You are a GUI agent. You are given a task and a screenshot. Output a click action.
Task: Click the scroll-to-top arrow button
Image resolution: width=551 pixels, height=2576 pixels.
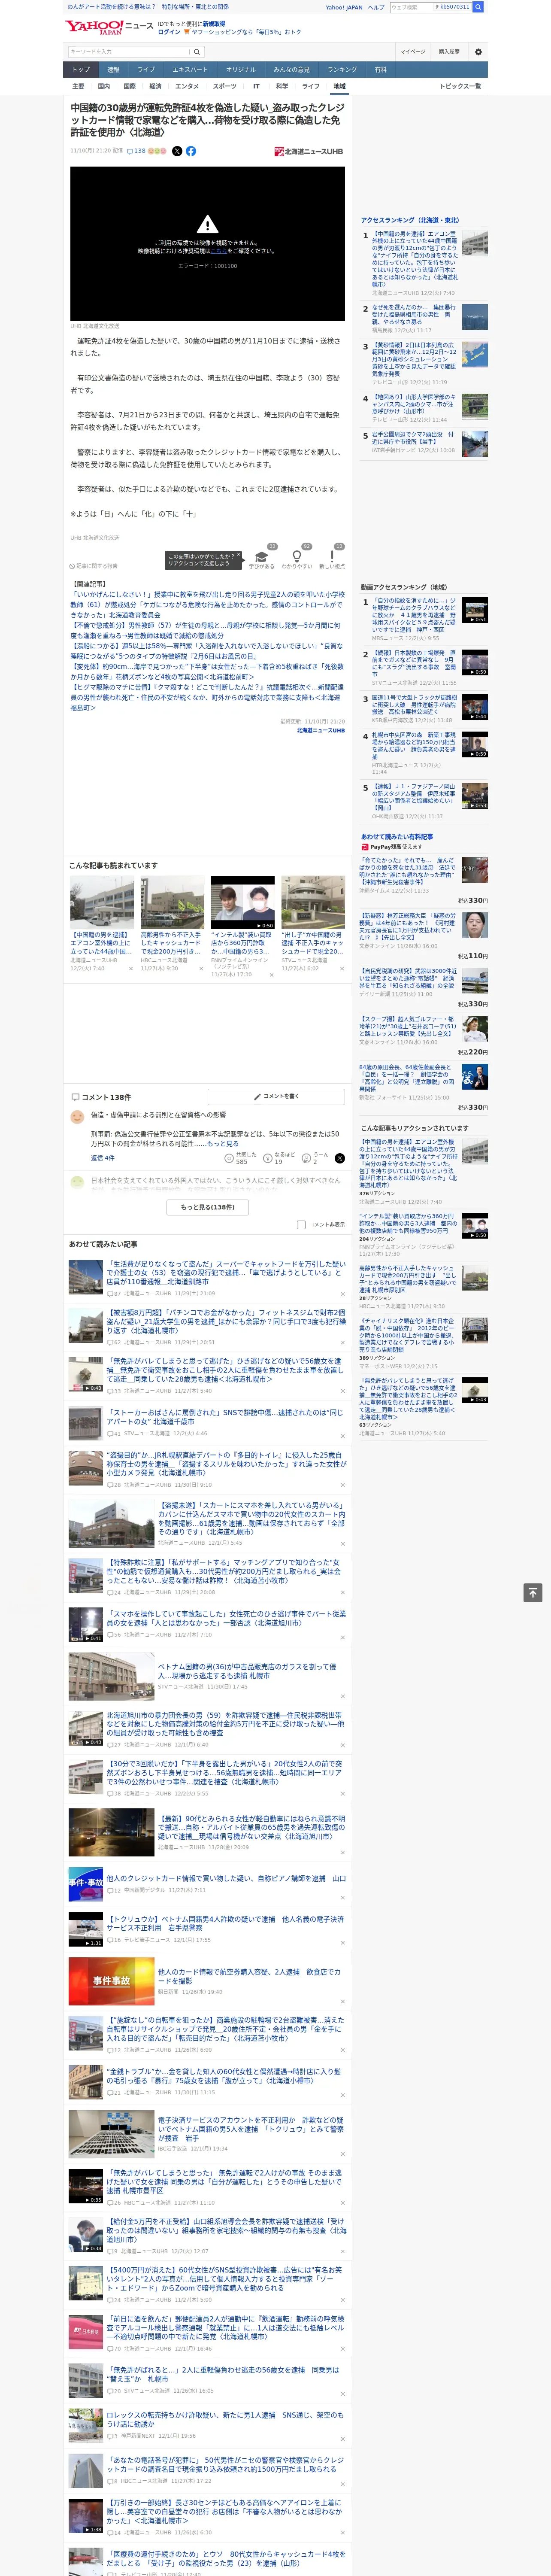tap(533, 1592)
